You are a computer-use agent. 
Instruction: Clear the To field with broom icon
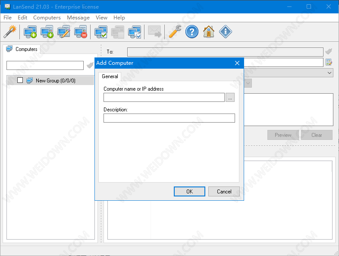[x=329, y=51]
